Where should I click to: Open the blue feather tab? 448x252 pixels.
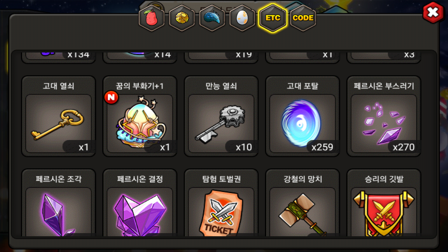212,18
